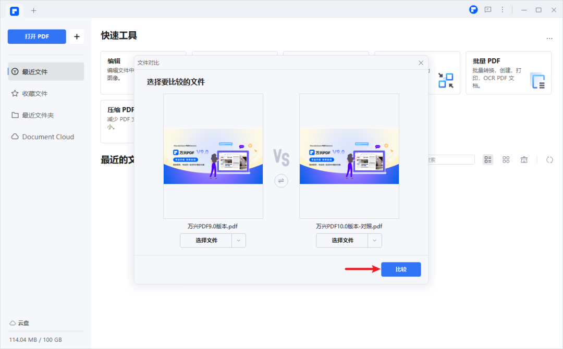
Task: Click the swap files arrows icon between thumbnails
Action: point(281,181)
